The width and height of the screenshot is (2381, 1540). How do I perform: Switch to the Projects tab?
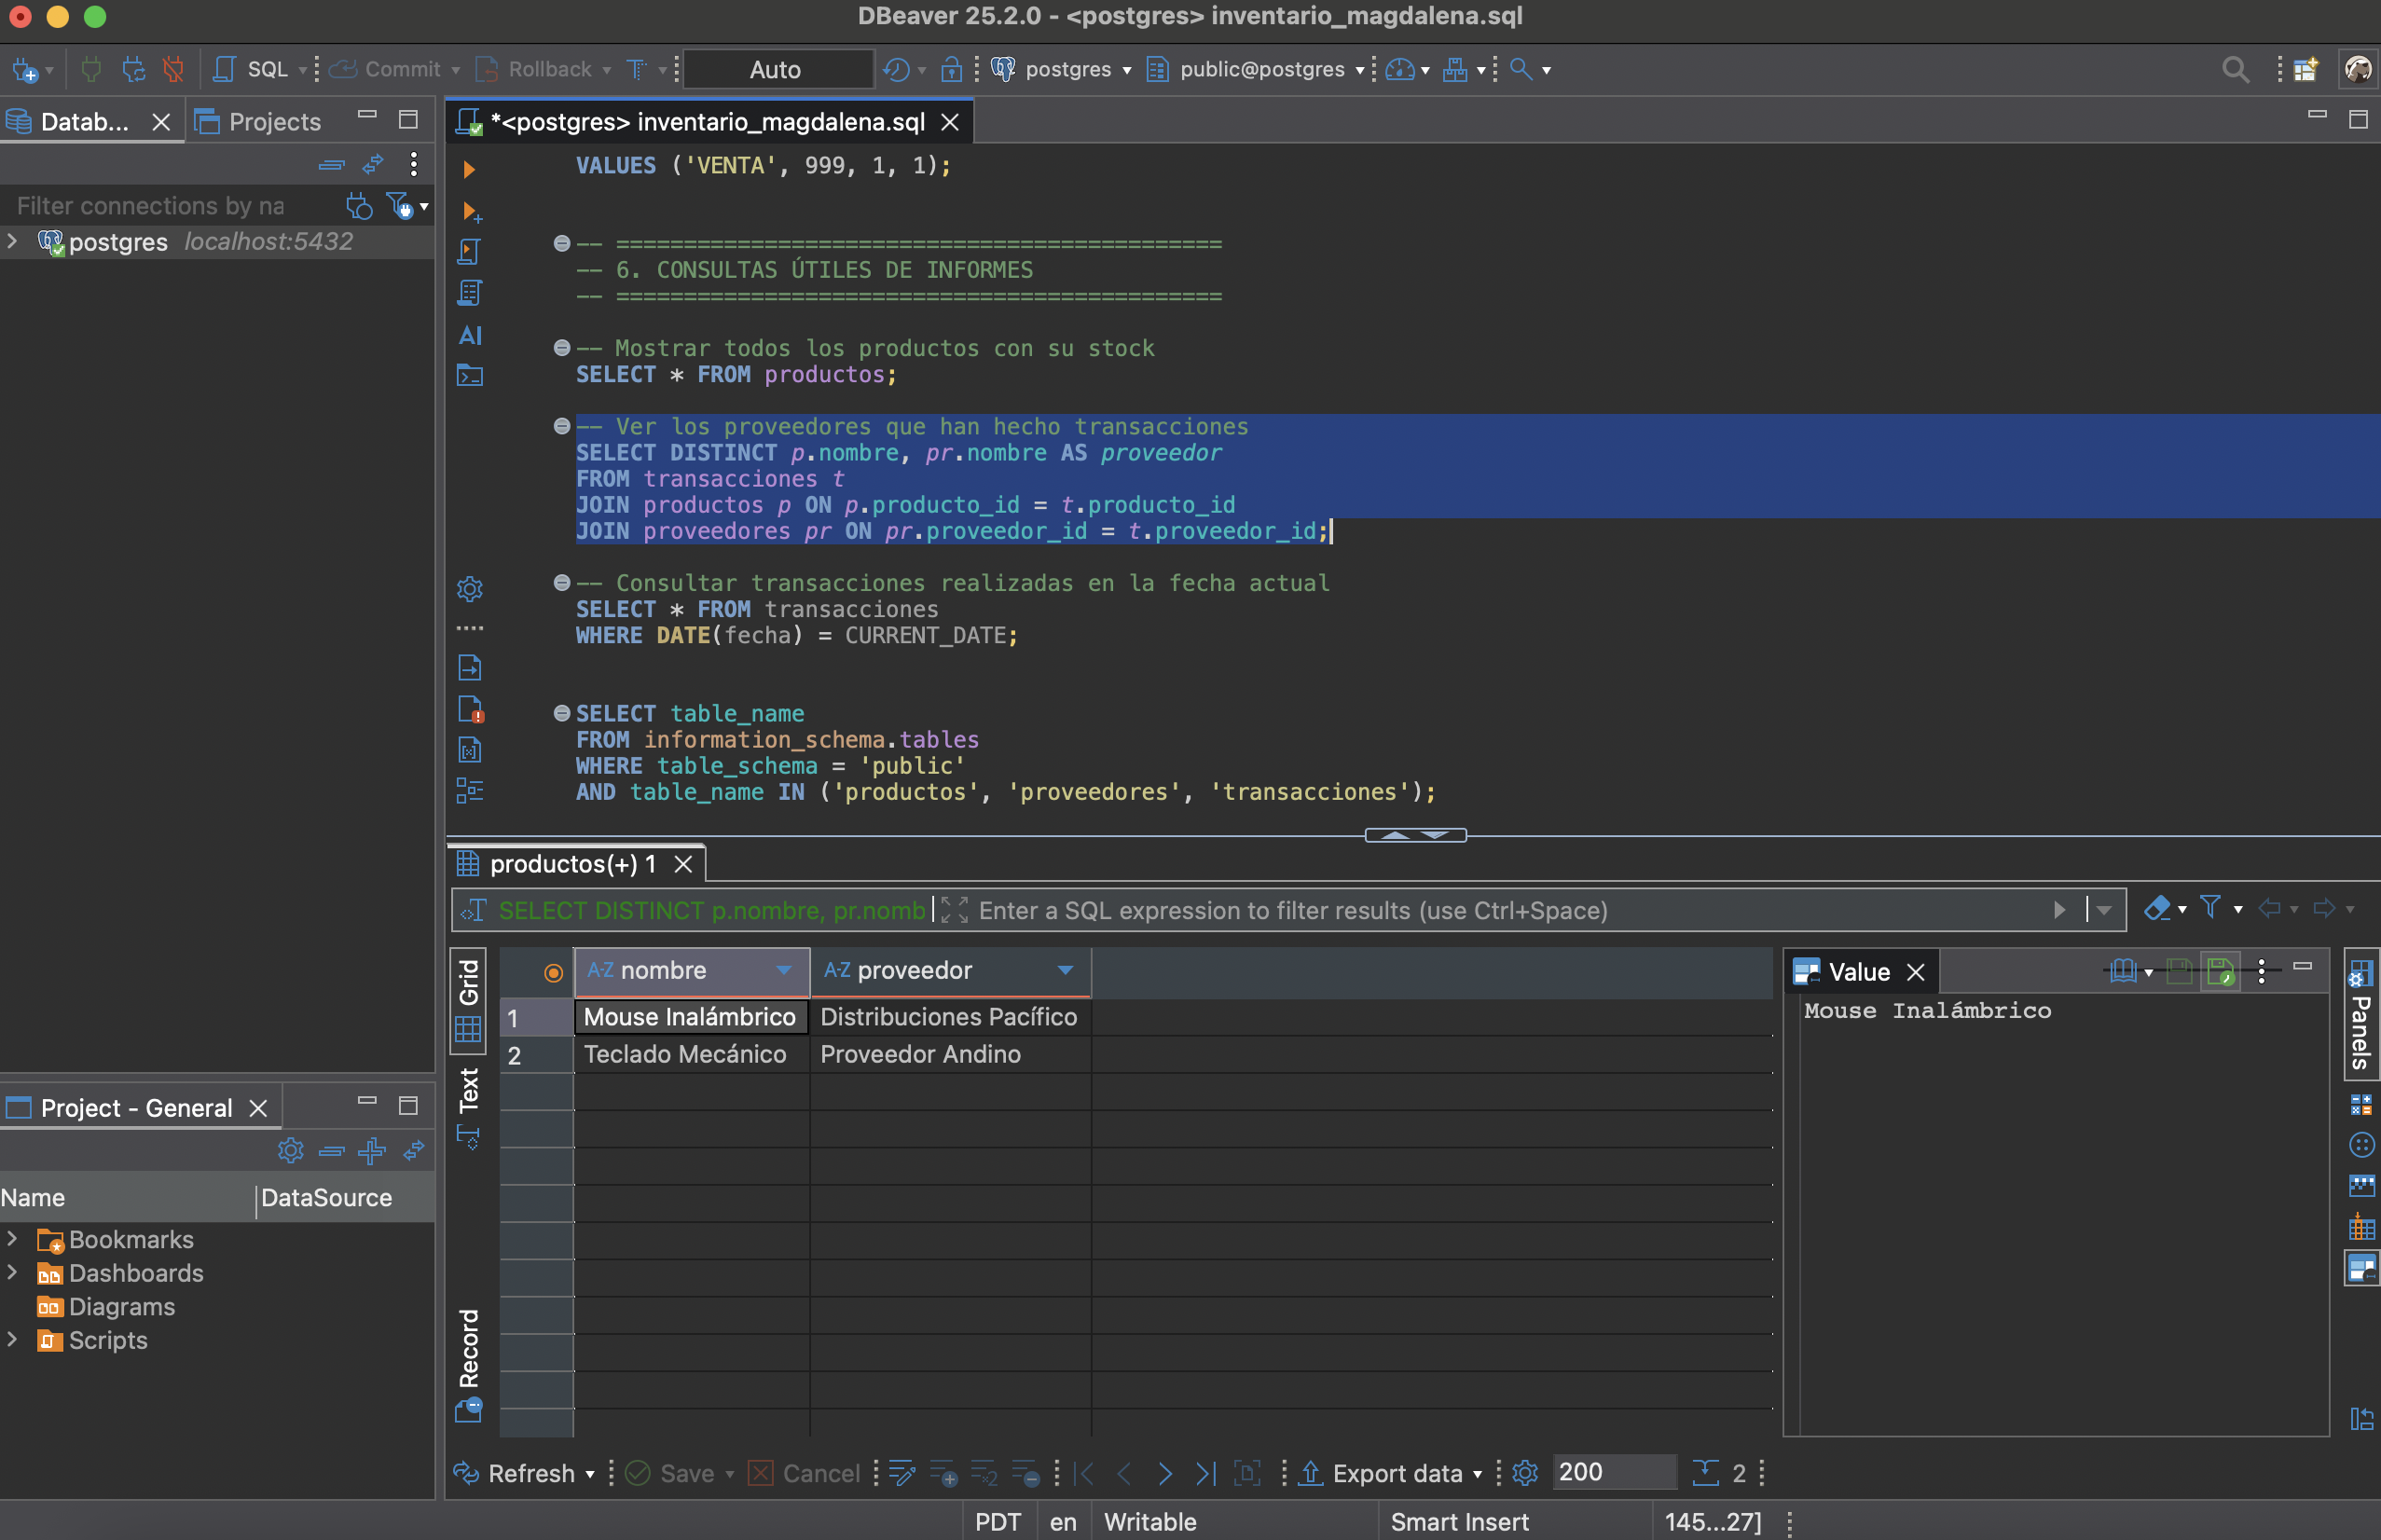(x=259, y=122)
